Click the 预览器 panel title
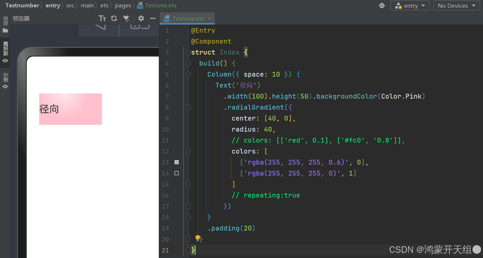 [21, 18]
